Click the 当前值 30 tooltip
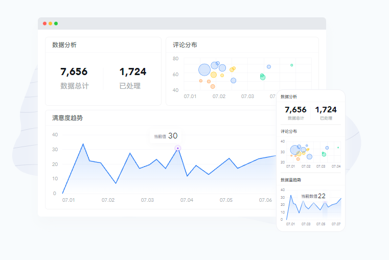389x260 pixels. [166, 136]
